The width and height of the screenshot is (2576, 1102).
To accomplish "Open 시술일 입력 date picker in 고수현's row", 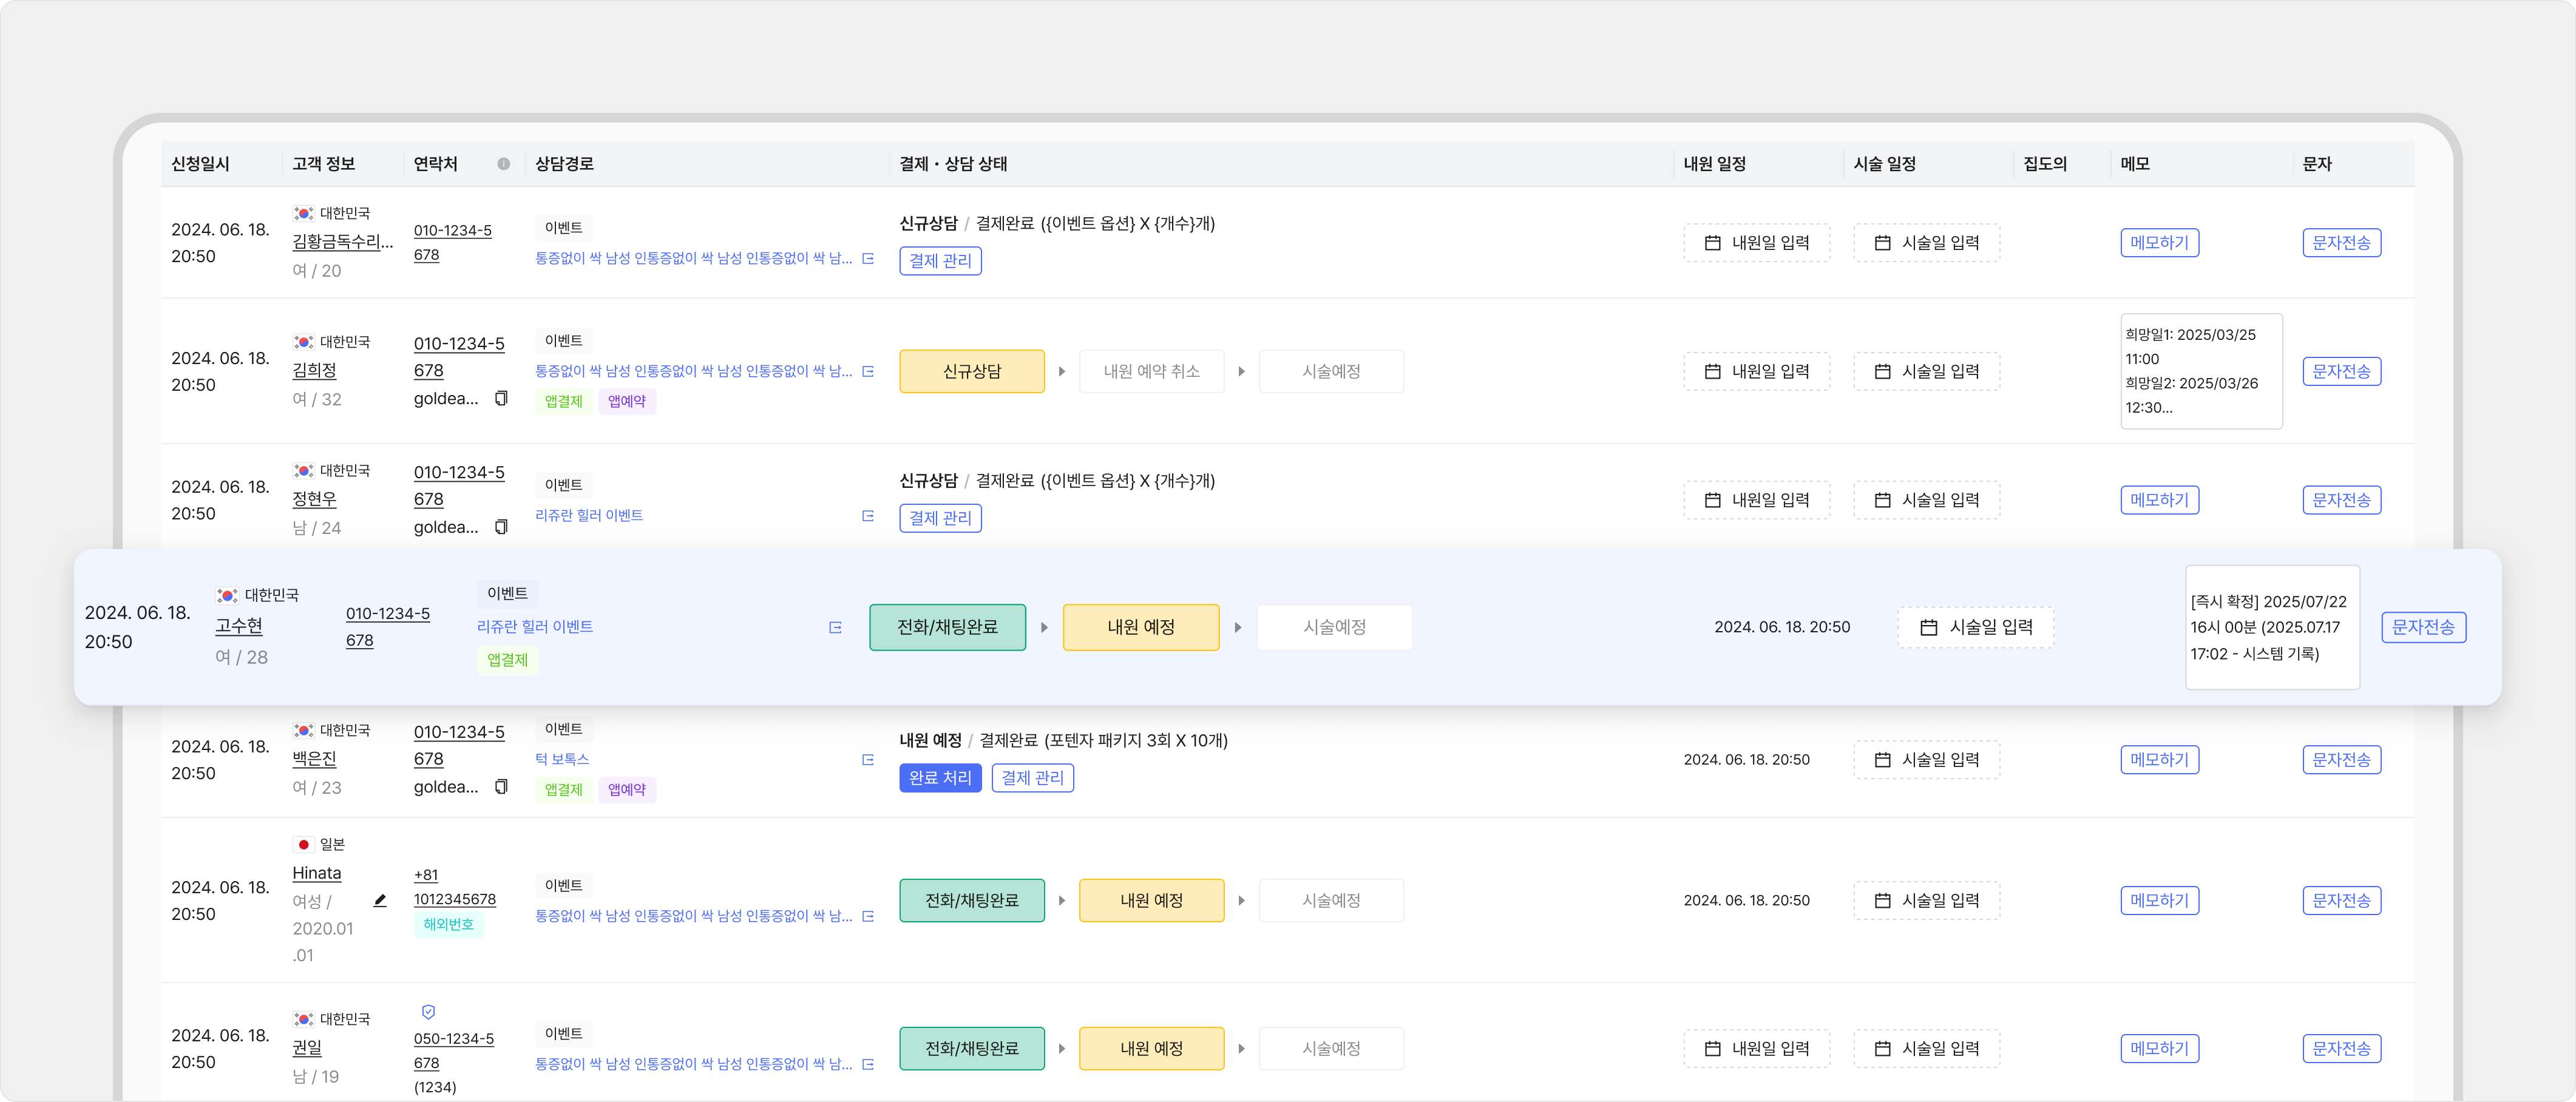I will pyautogui.click(x=1975, y=627).
